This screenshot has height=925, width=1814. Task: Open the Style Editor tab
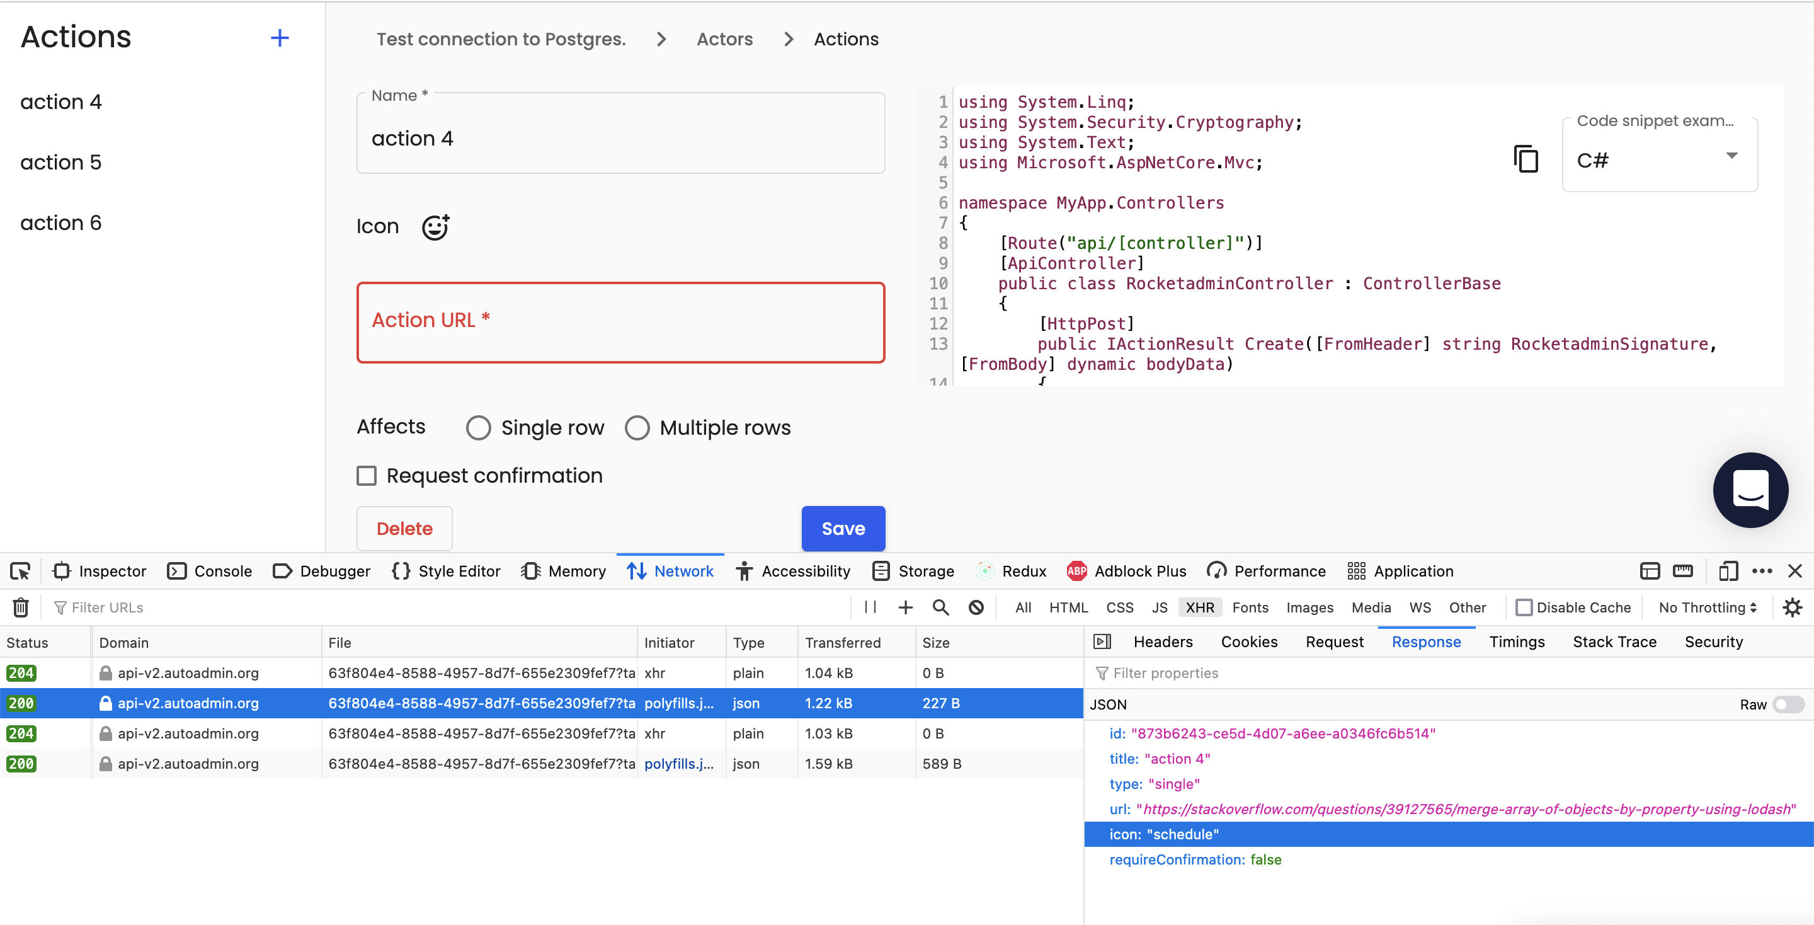[x=446, y=571]
